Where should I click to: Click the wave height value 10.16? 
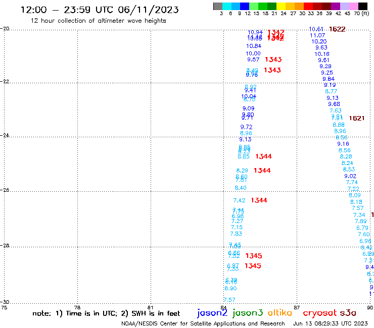point(322,54)
